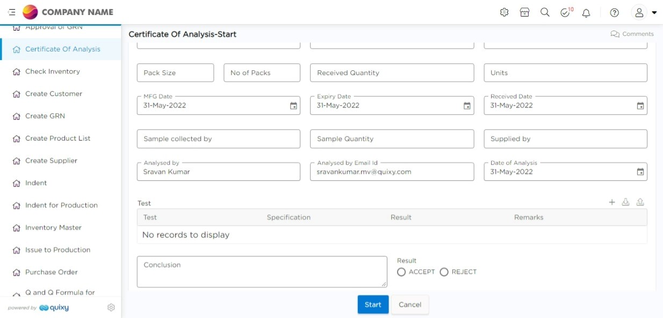Expand the user profile dropdown arrow

pyautogui.click(x=654, y=13)
